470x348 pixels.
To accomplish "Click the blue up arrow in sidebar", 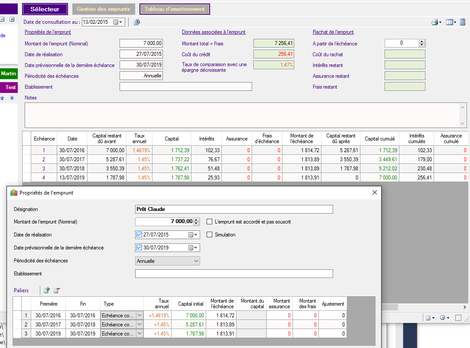I will (x=2, y=98).
